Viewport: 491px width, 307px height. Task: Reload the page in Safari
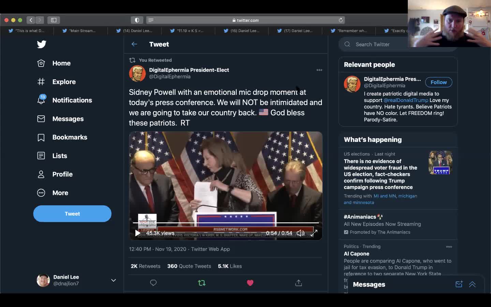pos(341,20)
